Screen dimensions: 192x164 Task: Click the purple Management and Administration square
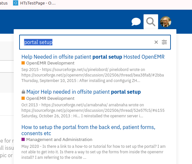pos(23,139)
